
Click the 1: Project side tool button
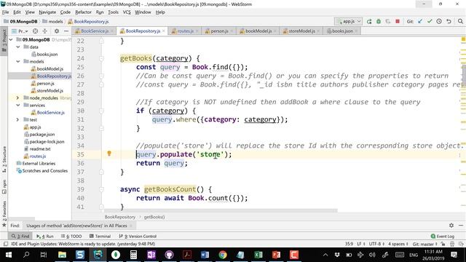click(x=4, y=41)
